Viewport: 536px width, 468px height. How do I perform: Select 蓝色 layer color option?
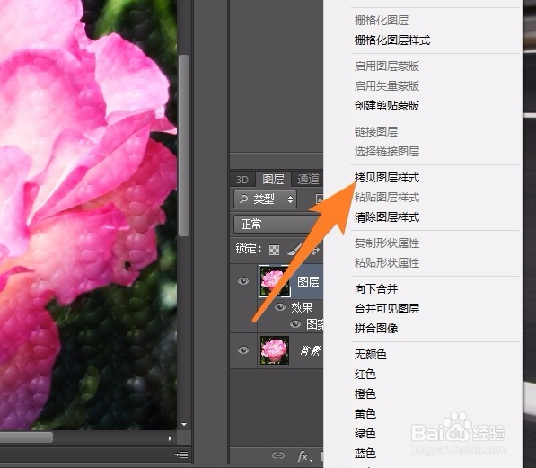365,454
